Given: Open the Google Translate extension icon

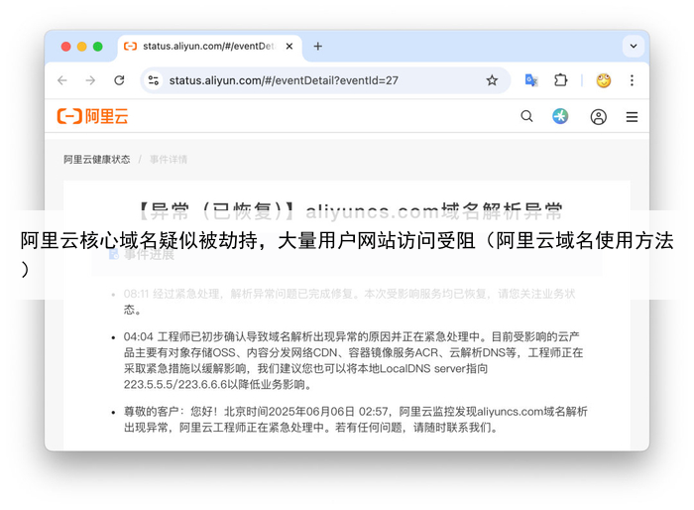Looking at the screenshot, I should [x=531, y=80].
